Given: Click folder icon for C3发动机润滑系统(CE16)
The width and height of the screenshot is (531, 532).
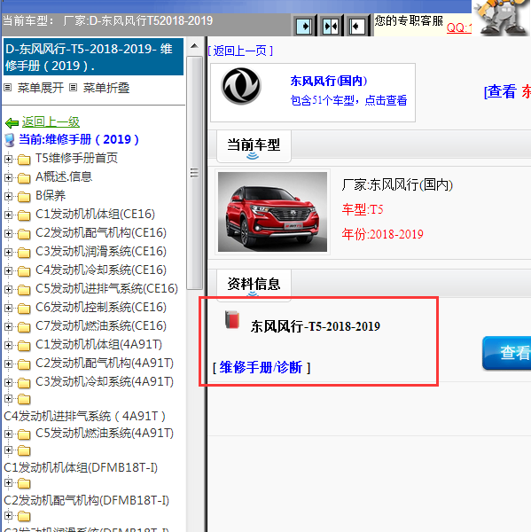Looking at the screenshot, I should [24, 253].
